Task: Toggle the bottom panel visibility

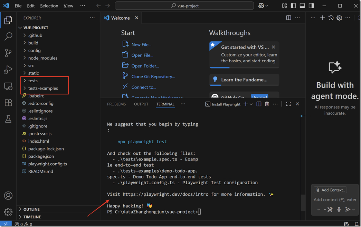Action: [x=302, y=6]
